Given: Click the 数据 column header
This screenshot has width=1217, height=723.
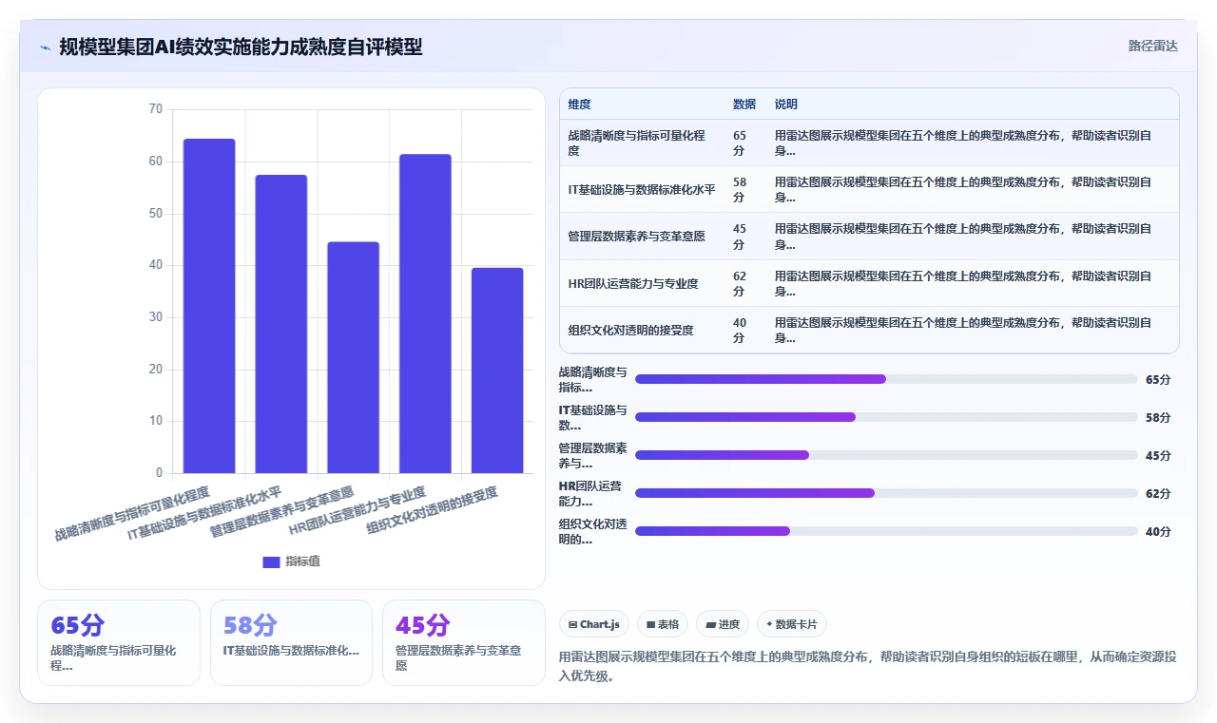Looking at the screenshot, I should [x=744, y=105].
